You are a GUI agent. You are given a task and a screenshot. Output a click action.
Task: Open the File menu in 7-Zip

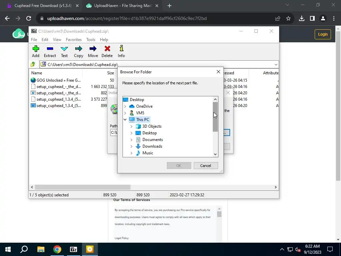tap(34, 40)
